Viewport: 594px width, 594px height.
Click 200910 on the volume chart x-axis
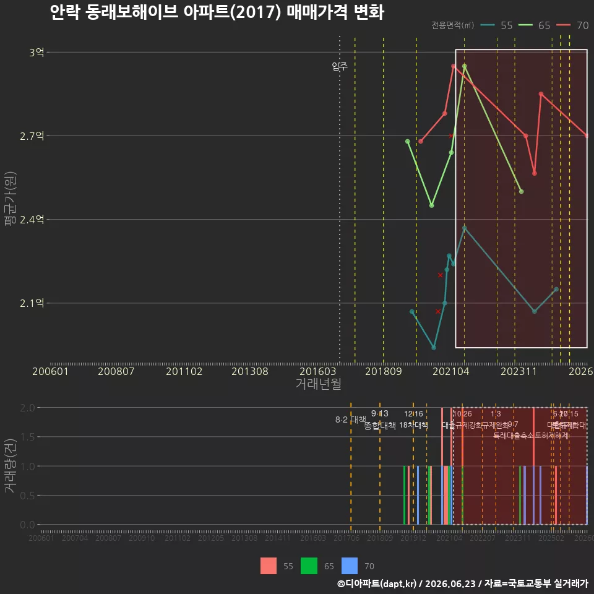pos(142,538)
